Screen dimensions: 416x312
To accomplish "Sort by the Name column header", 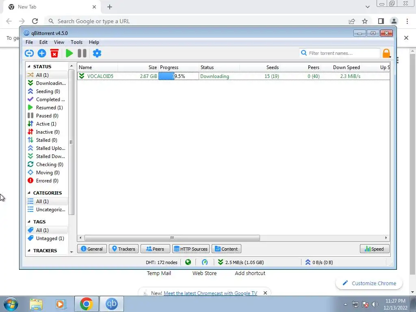I will tap(97, 67).
